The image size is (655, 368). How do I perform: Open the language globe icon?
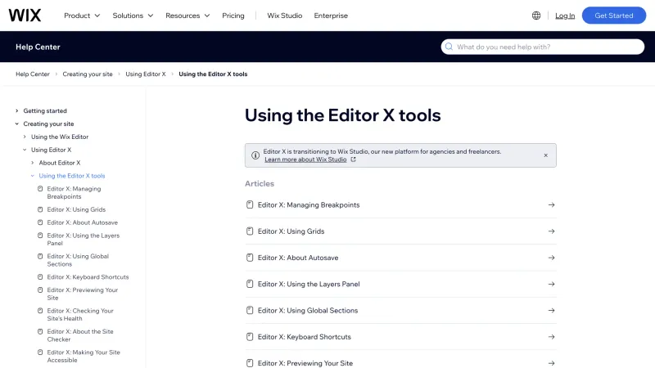[536, 16]
